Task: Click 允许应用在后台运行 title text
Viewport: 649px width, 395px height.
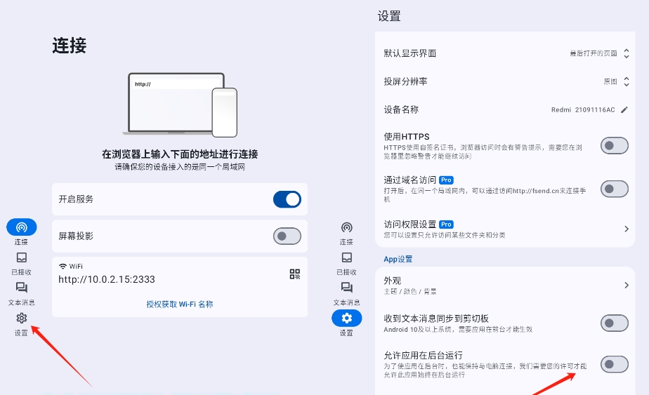Action: 423,355
